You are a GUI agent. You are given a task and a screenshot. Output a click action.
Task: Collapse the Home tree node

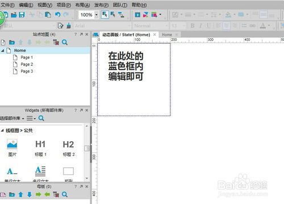pos(3,50)
